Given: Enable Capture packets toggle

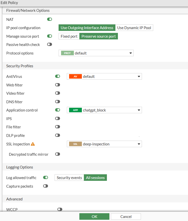Looking at the screenshot, I should point(46,186).
